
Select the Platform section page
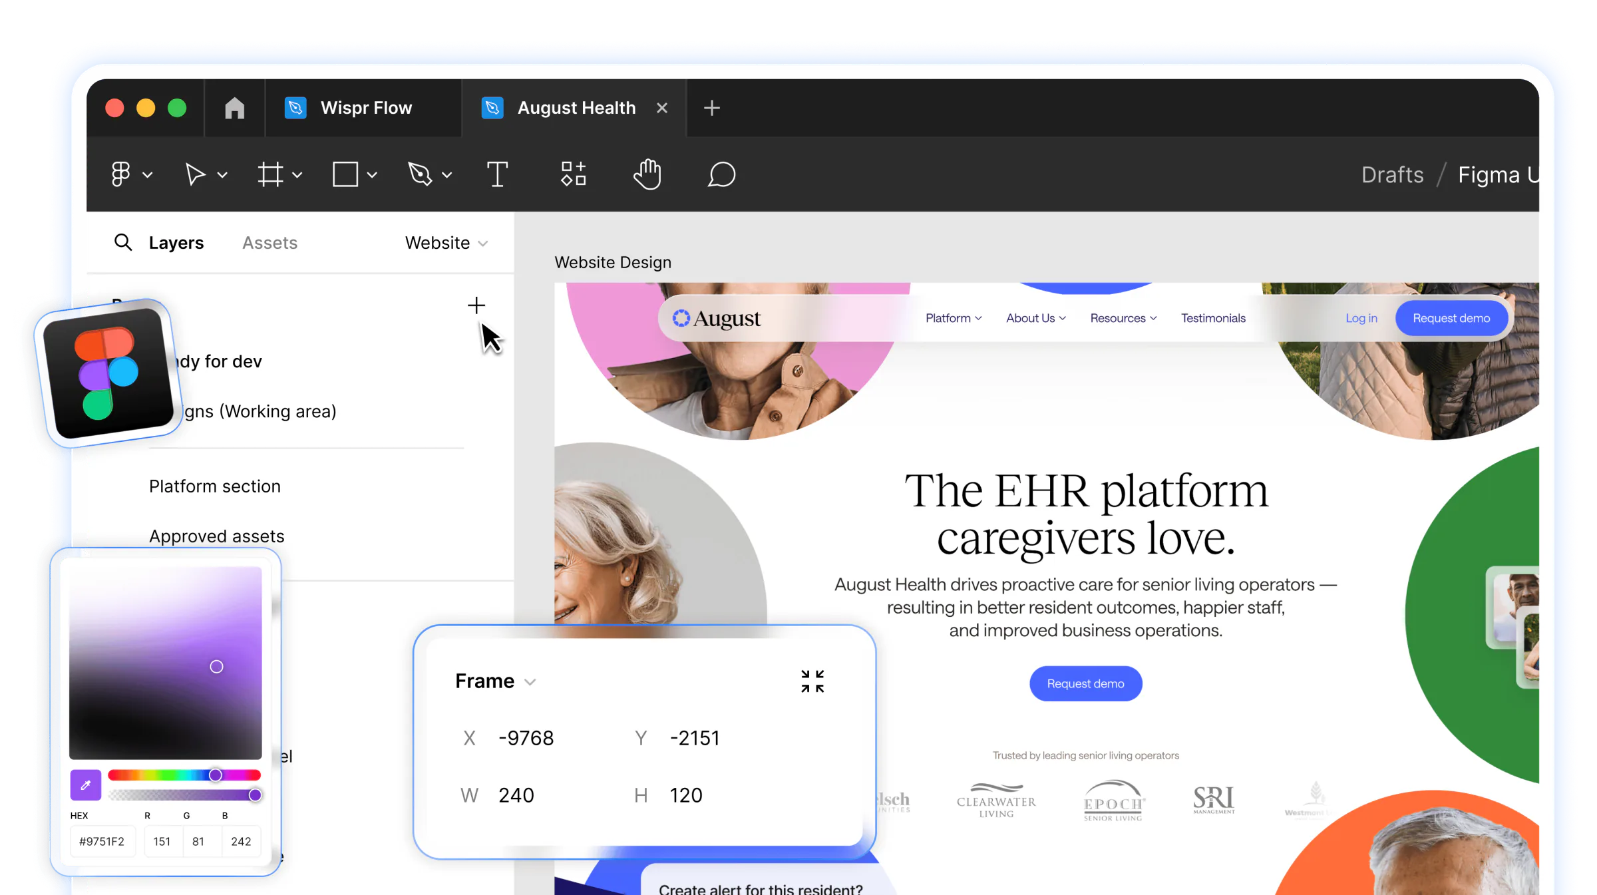click(x=215, y=486)
